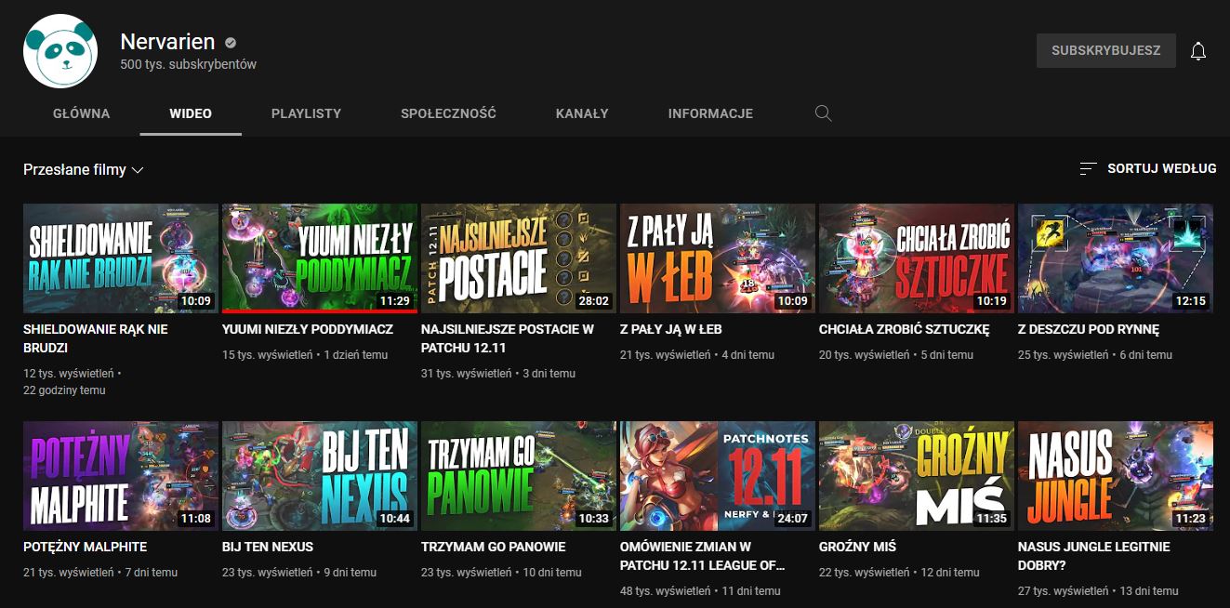Screen dimensions: 1230x608
Task: Switch to the GŁÓWNA tab
Action: pyautogui.click(x=82, y=113)
